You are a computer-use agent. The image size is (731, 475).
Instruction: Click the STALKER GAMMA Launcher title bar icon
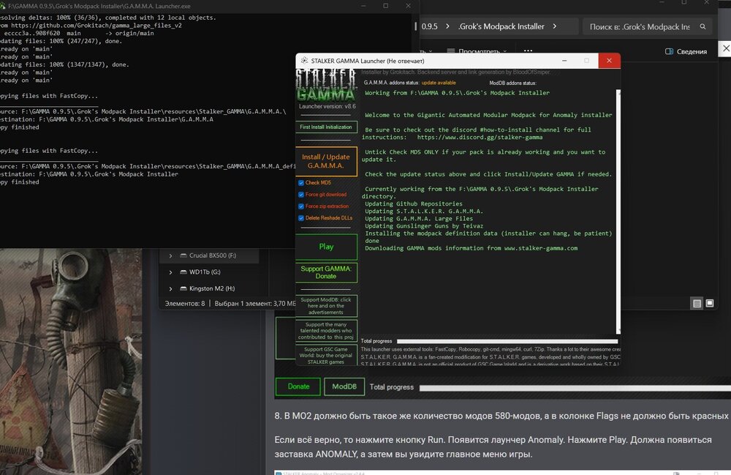pos(304,61)
